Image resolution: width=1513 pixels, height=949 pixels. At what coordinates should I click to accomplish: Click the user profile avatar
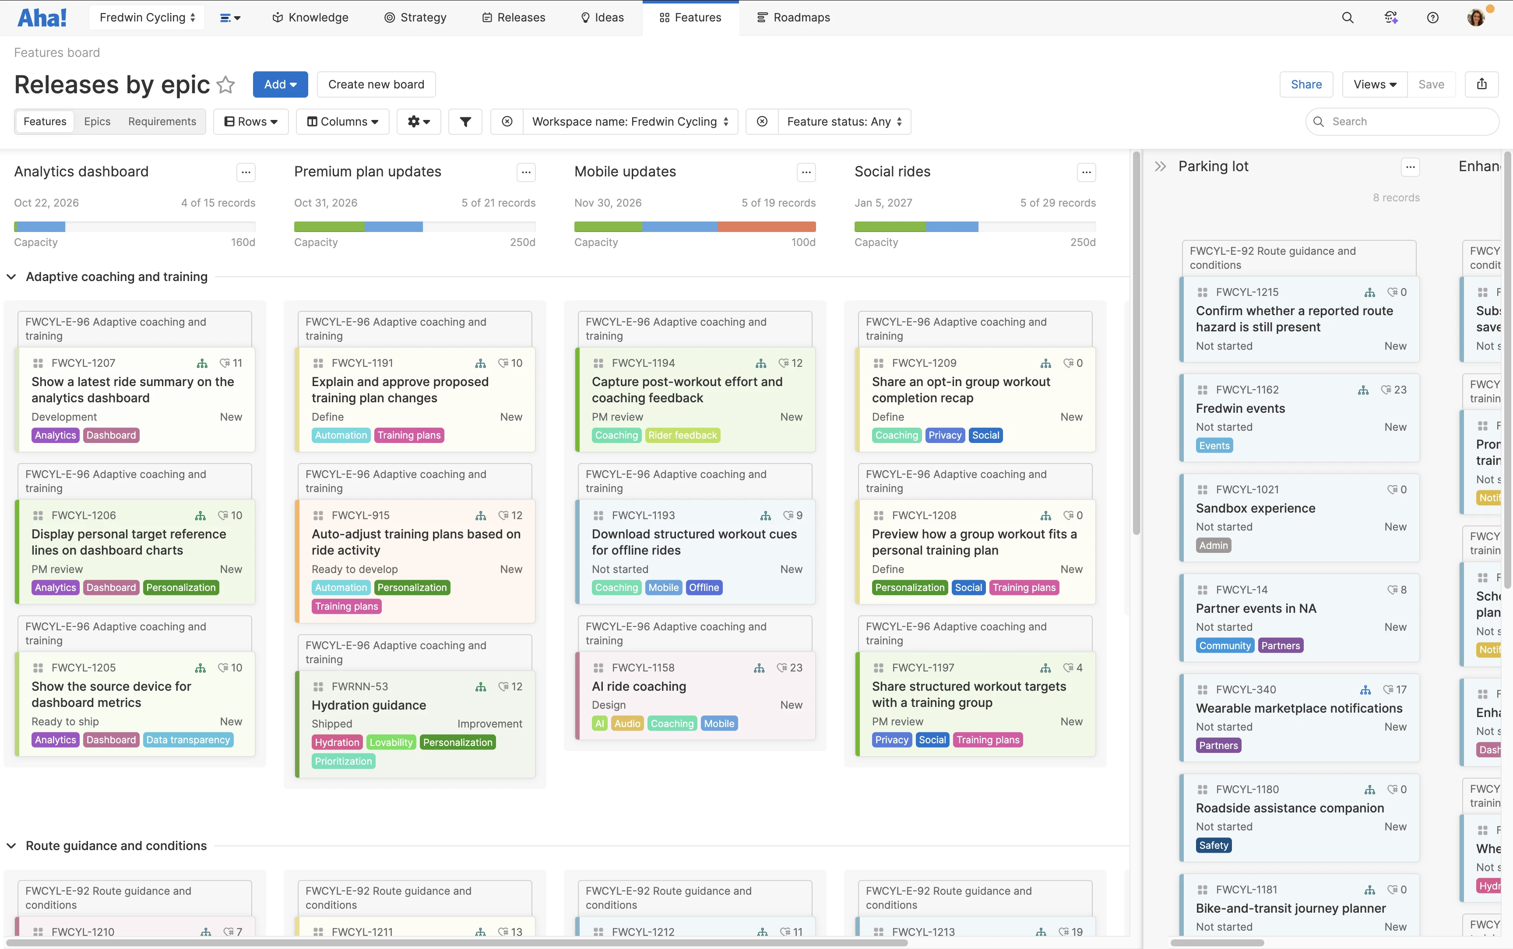click(x=1476, y=18)
